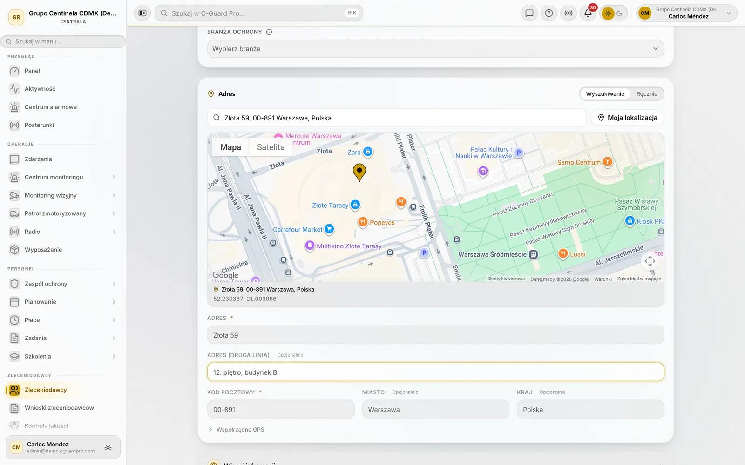The height and width of the screenshot is (465, 745).
Task: Collapse the sidebar with the panel toggle icon
Action: [142, 13]
